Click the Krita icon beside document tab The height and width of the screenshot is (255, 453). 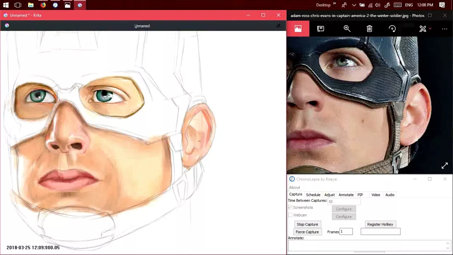(7, 25)
